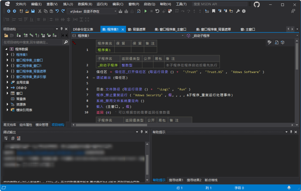Switch to the 易支持库 bottom tab
The width and height of the screenshot is (301, 191).
(x=10, y=125)
